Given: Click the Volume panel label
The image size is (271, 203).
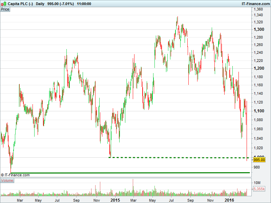Looking at the screenshot, I should click(7, 180).
